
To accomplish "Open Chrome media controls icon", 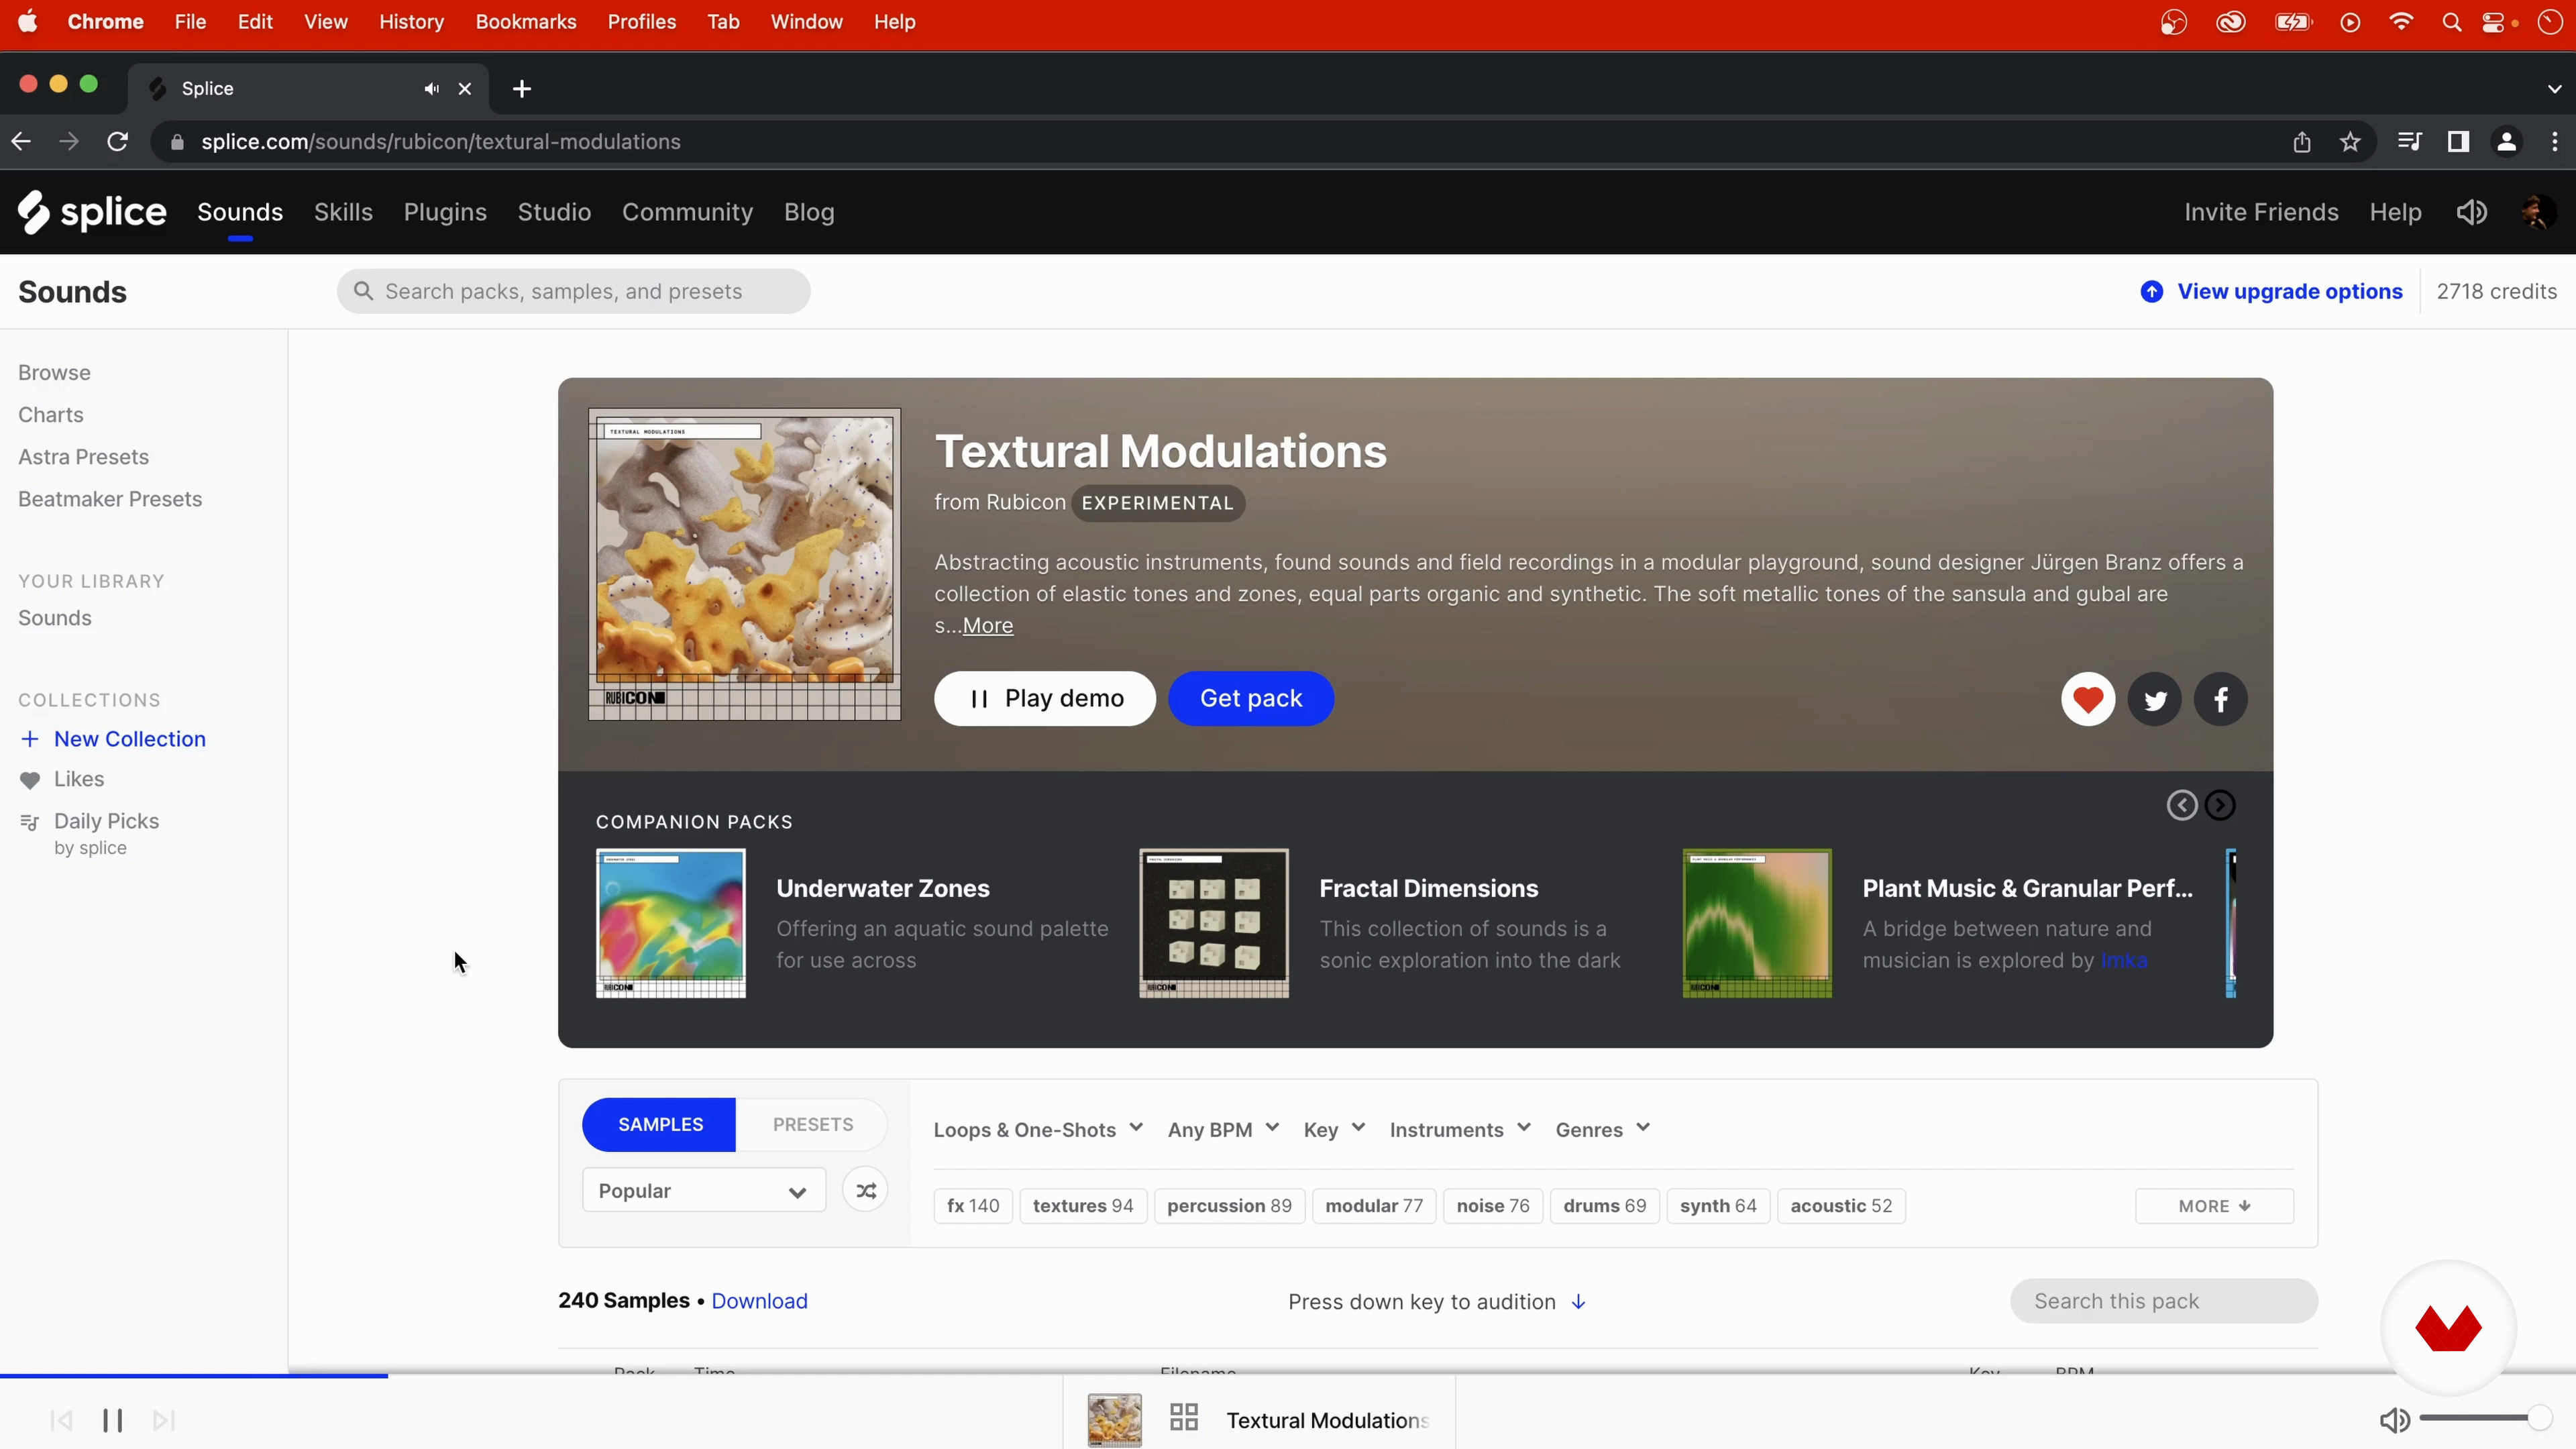I will (2409, 142).
